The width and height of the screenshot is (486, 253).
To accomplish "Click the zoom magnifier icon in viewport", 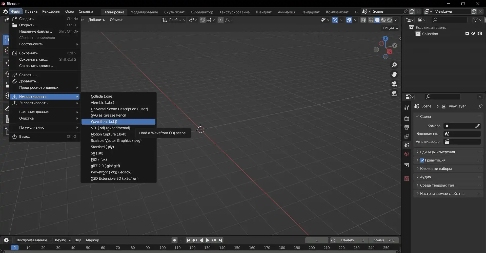I will pyautogui.click(x=394, y=65).
